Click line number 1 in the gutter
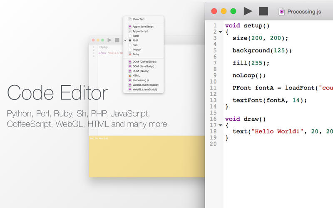The image size is (333, 208). tap(215, 26)
